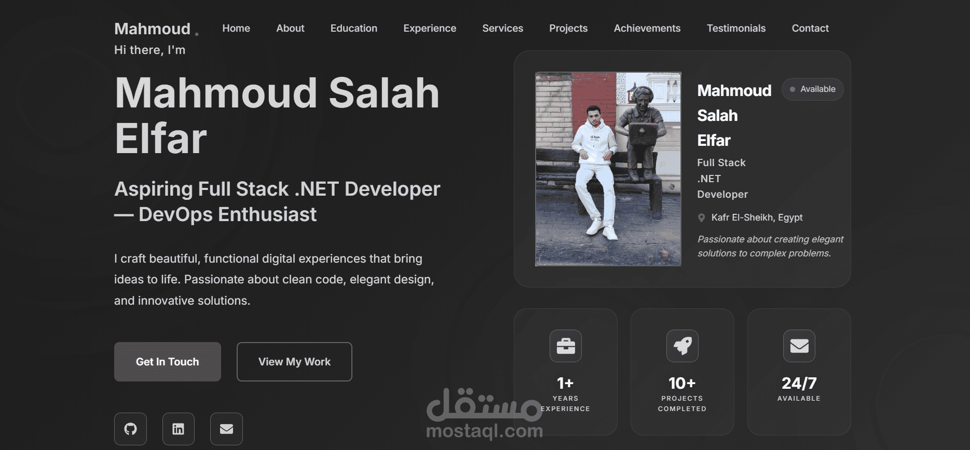Open Projects in the navbar

(x=568, y=29)
